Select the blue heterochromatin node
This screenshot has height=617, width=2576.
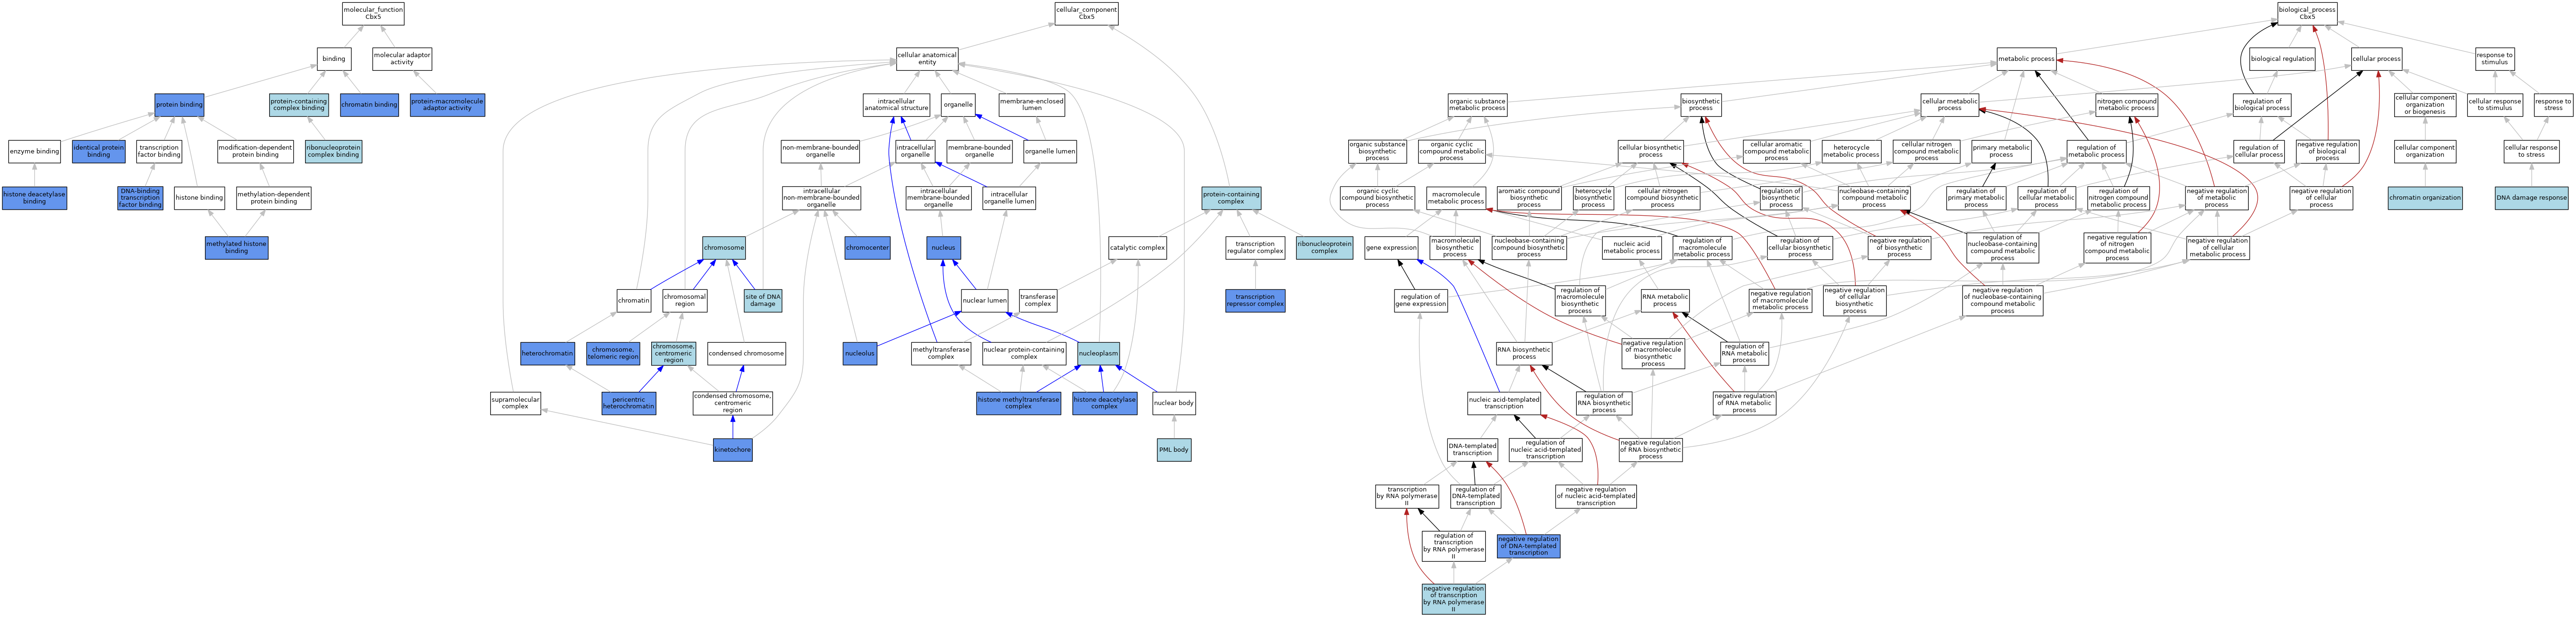click(x=548, y=353)
